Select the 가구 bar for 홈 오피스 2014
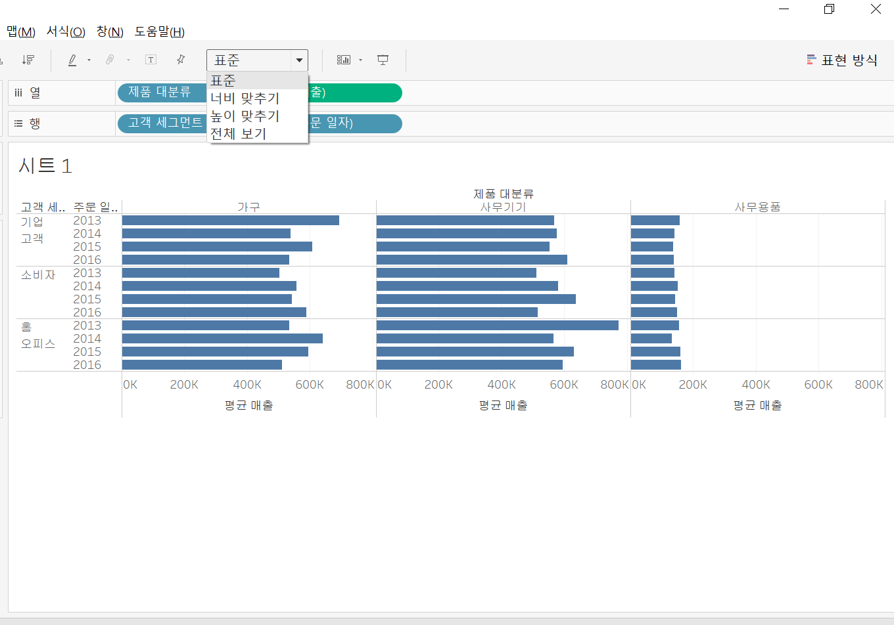The image size is (894, 625). click(222, 339)
